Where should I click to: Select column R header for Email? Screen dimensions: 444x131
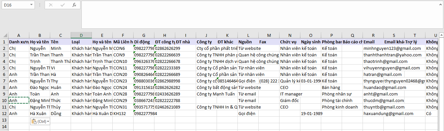(373, 35)
